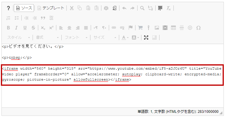
Task: Maximize the editor with the expand icon
Action: point(146,38)
